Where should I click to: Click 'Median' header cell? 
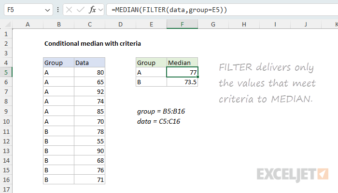pyautogui.click(x=182, y=63)
